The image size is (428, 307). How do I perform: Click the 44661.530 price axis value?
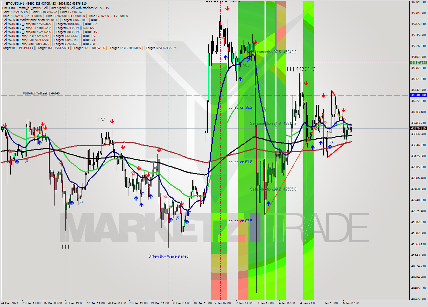(418, 79)
